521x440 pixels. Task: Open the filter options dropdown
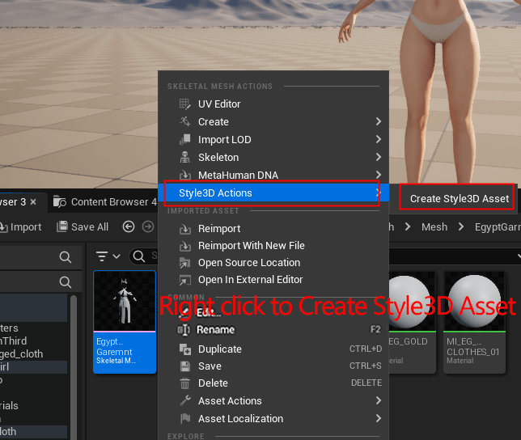(x=108, y=256)
